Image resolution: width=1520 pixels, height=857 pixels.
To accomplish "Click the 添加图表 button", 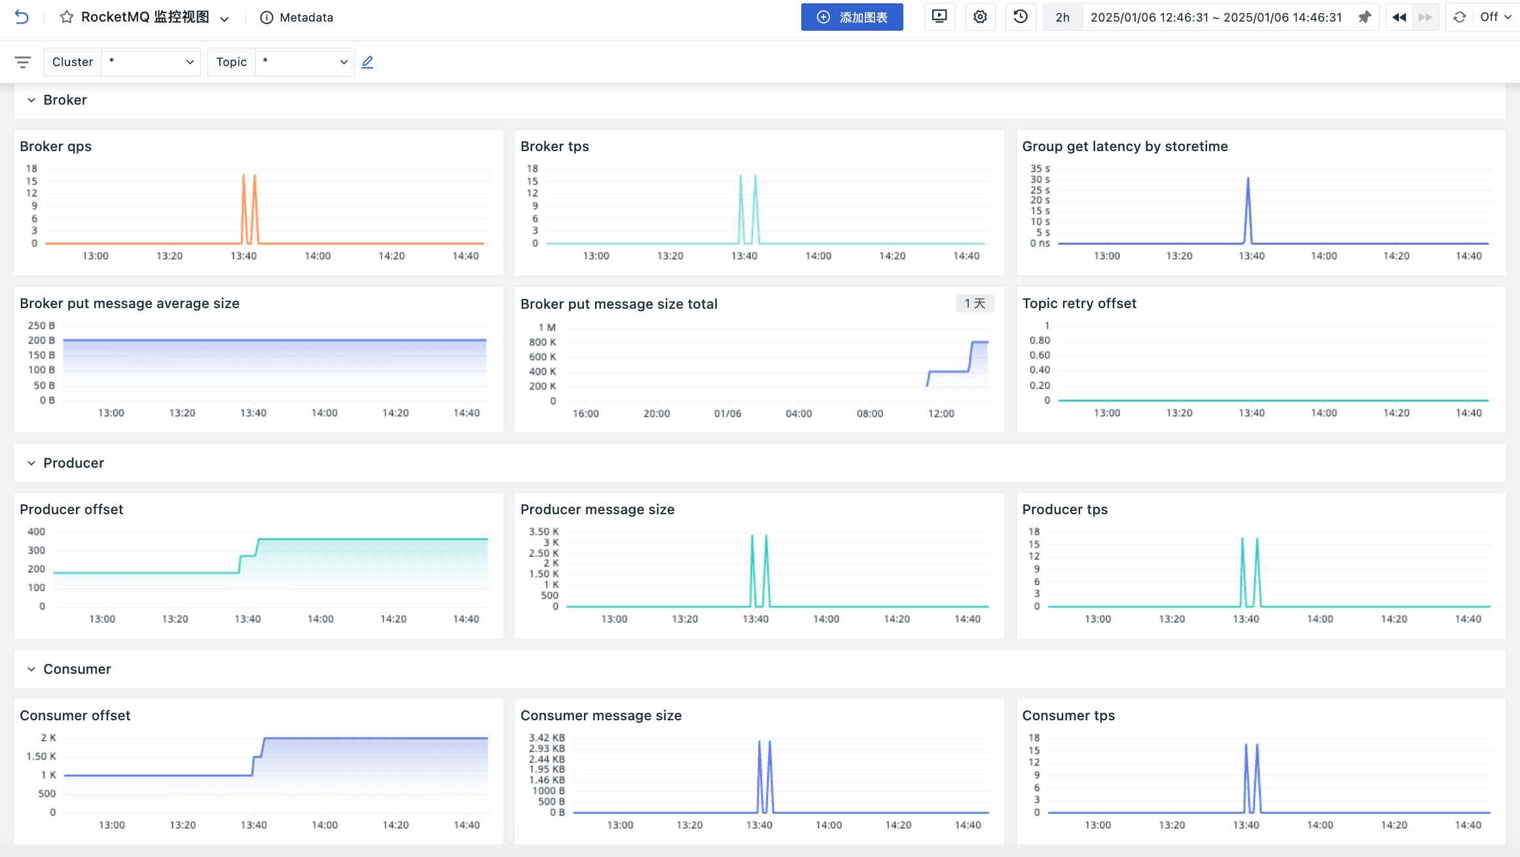I will click(852, 17).
